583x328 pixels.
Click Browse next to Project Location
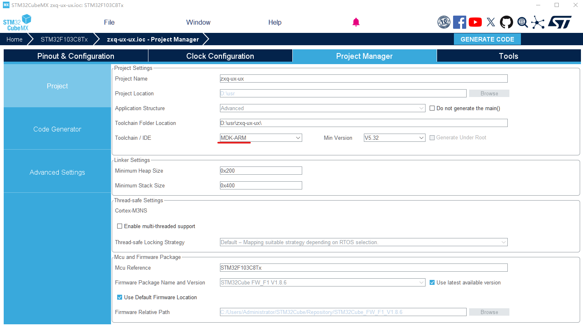coord(489,94)
